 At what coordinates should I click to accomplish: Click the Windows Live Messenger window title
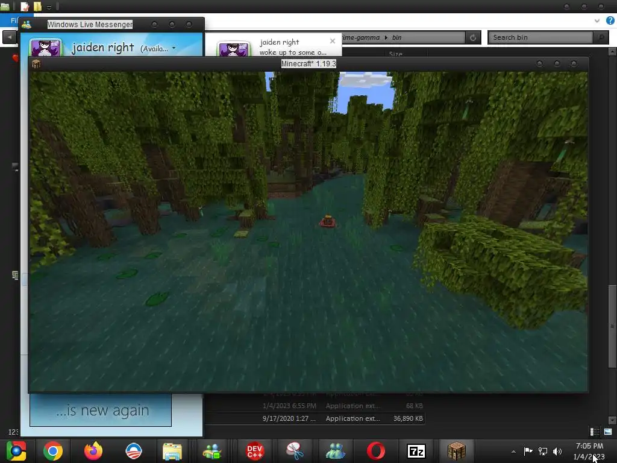90,24
